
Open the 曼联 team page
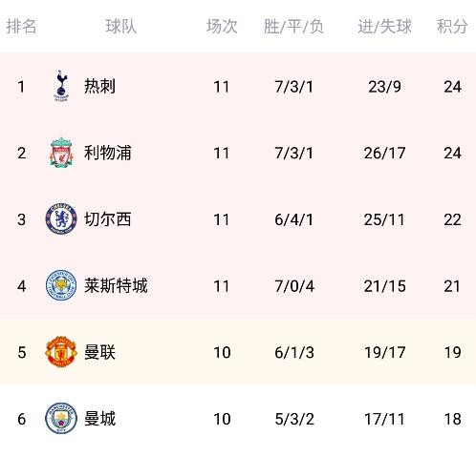click(x=99, y=352)
